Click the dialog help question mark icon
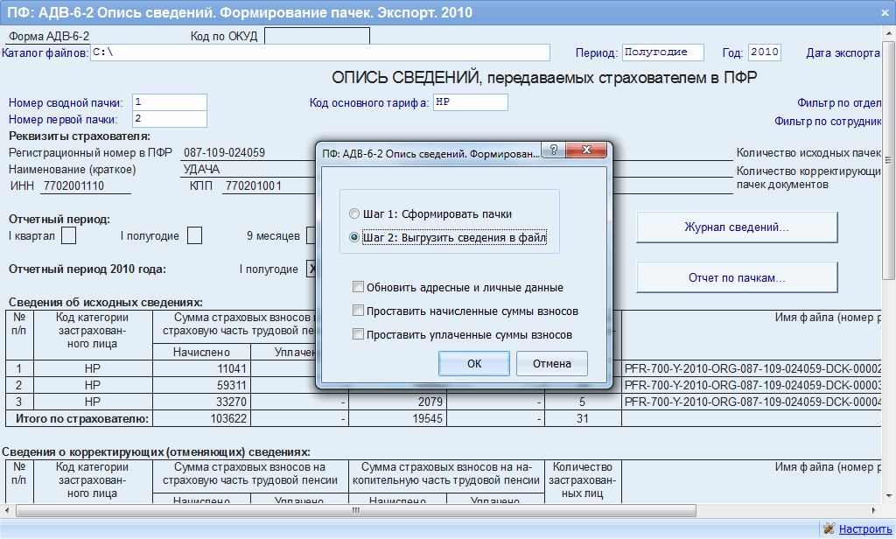 point(554,150)
